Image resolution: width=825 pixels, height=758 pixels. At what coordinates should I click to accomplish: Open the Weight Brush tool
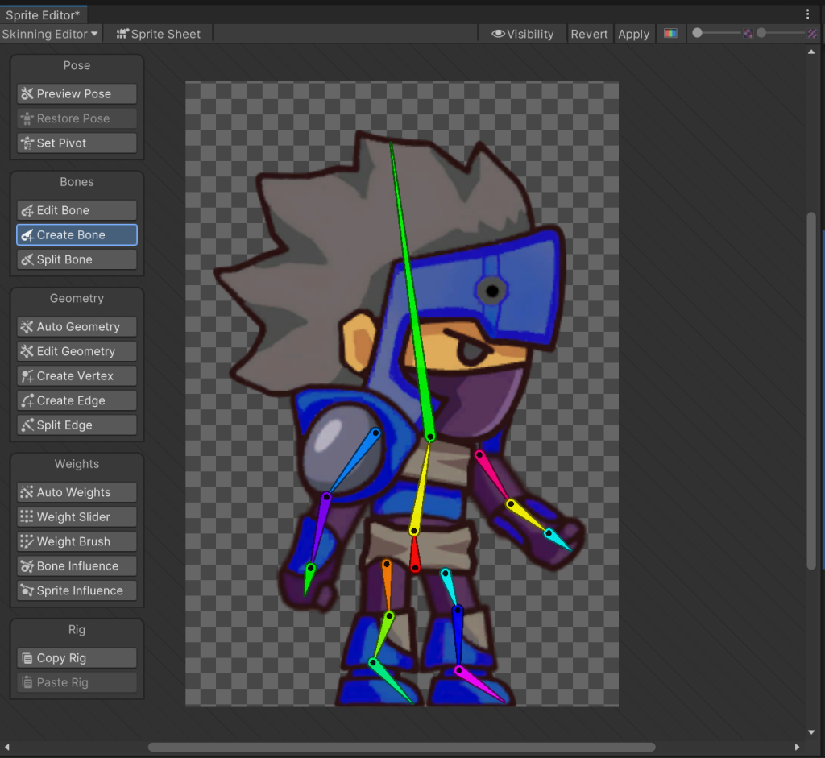point(77,541)
